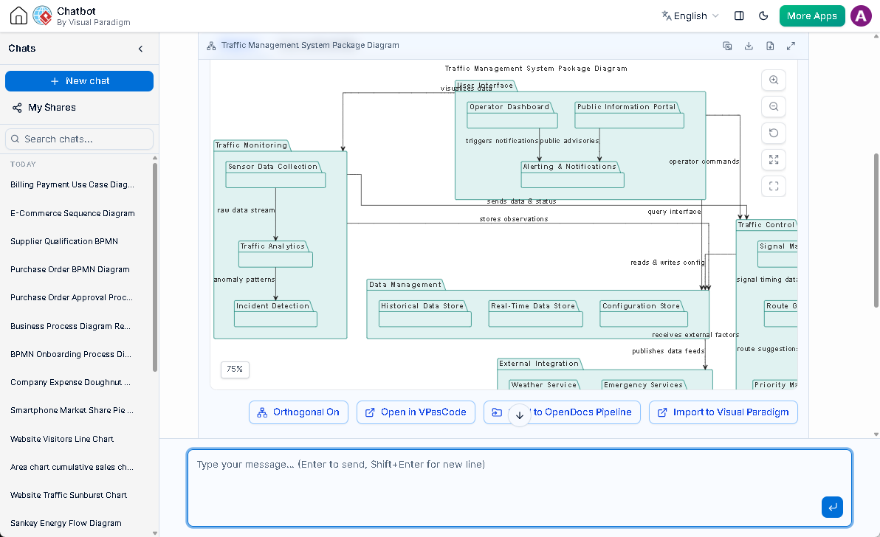880x537 pixels.
Task: Click the diagram tab icon beside title
Action: click(x=212, y=46)
